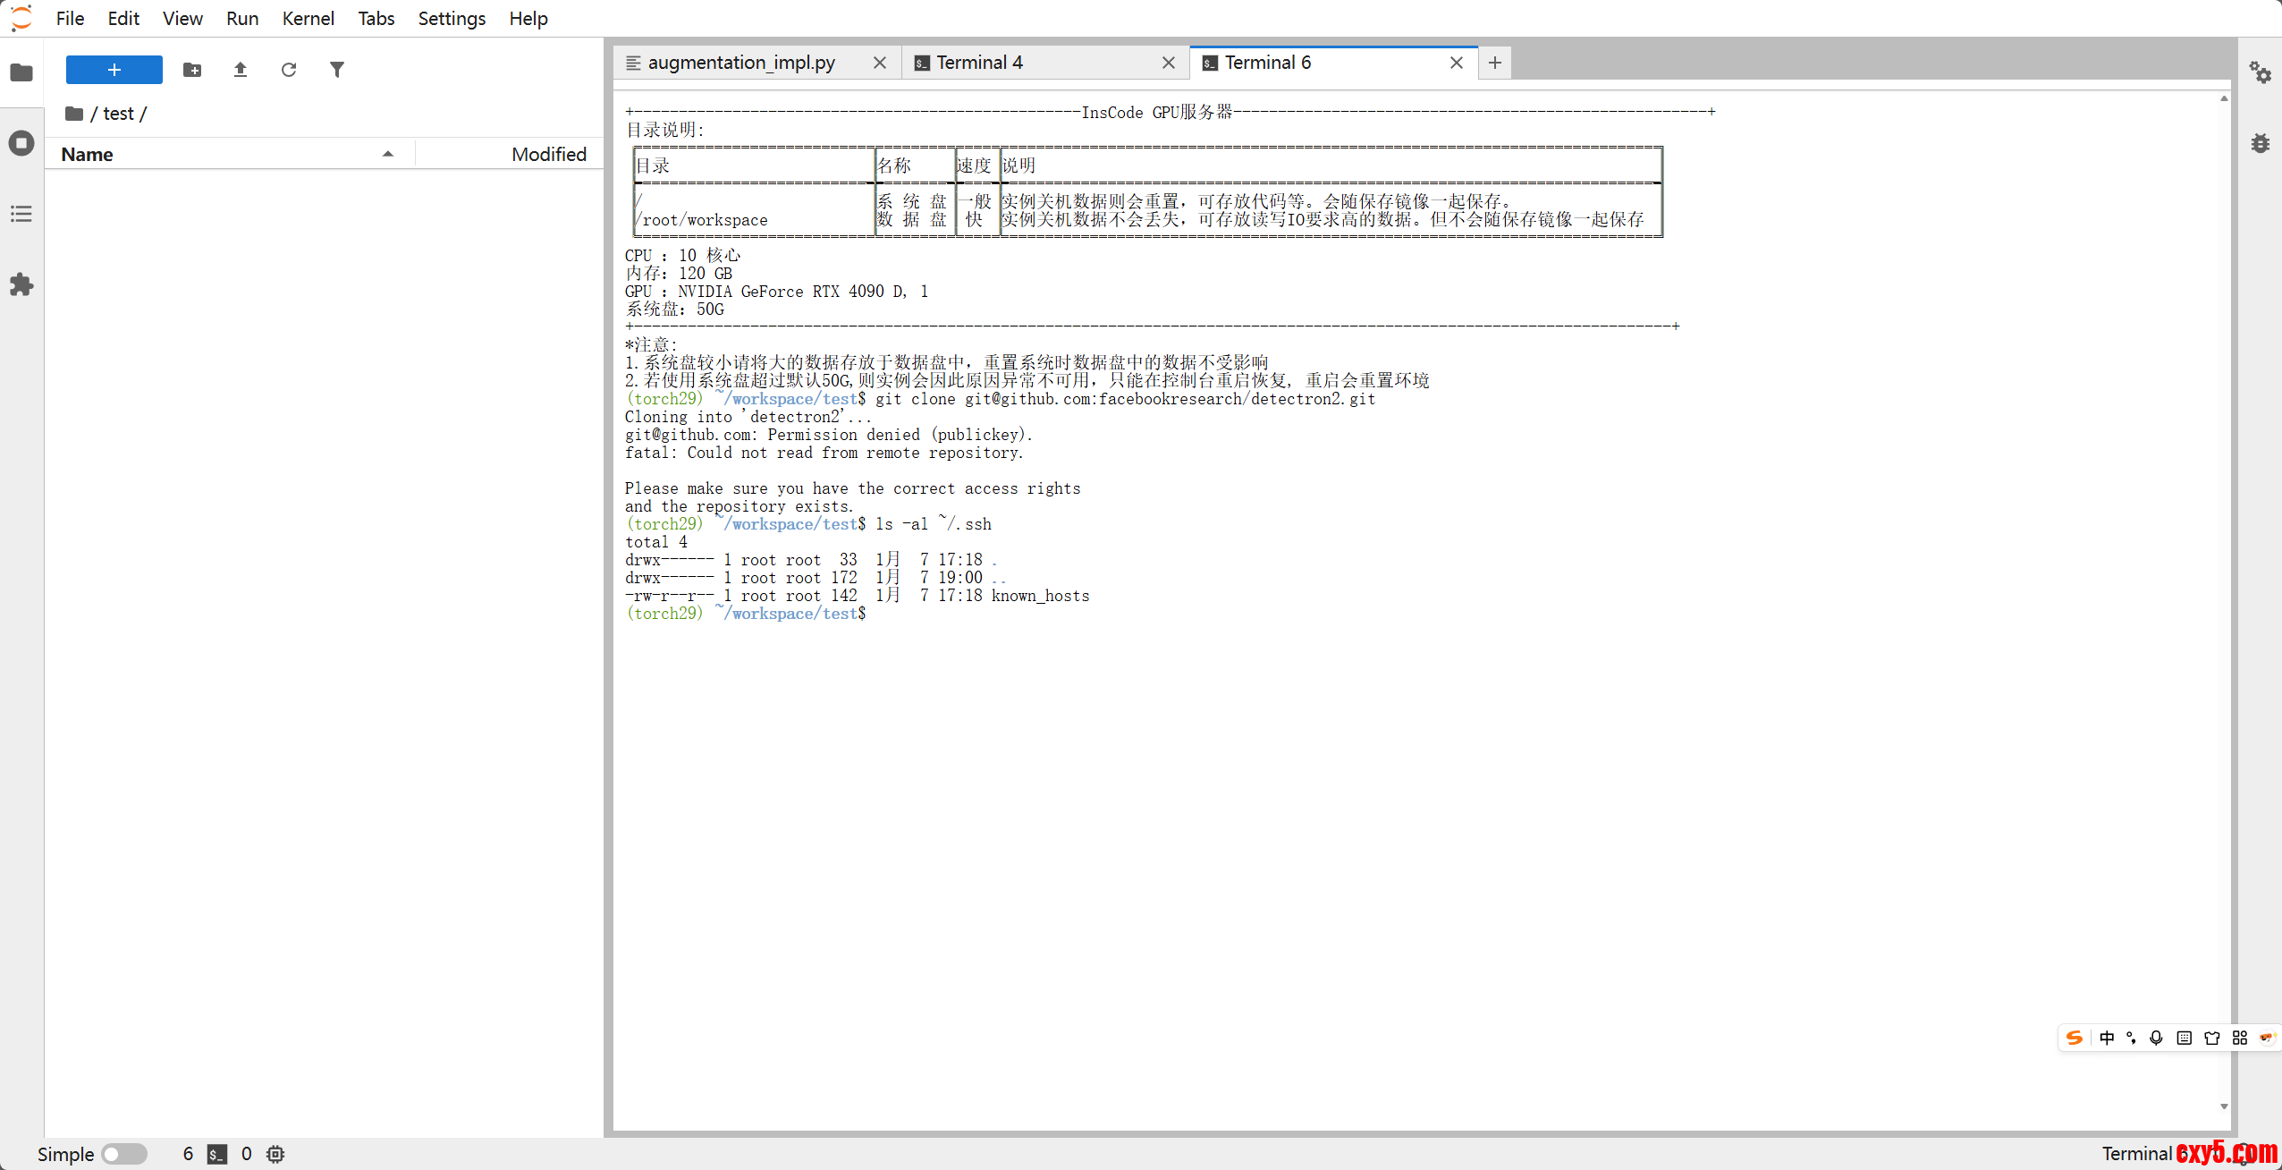Sort files by Name column arrow

tap(387, 154)
